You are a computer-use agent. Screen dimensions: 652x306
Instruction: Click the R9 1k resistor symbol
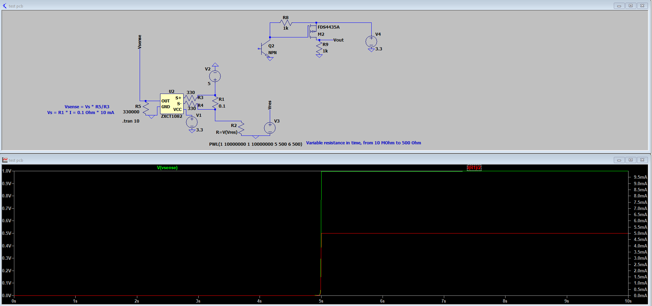click(319, 47)
